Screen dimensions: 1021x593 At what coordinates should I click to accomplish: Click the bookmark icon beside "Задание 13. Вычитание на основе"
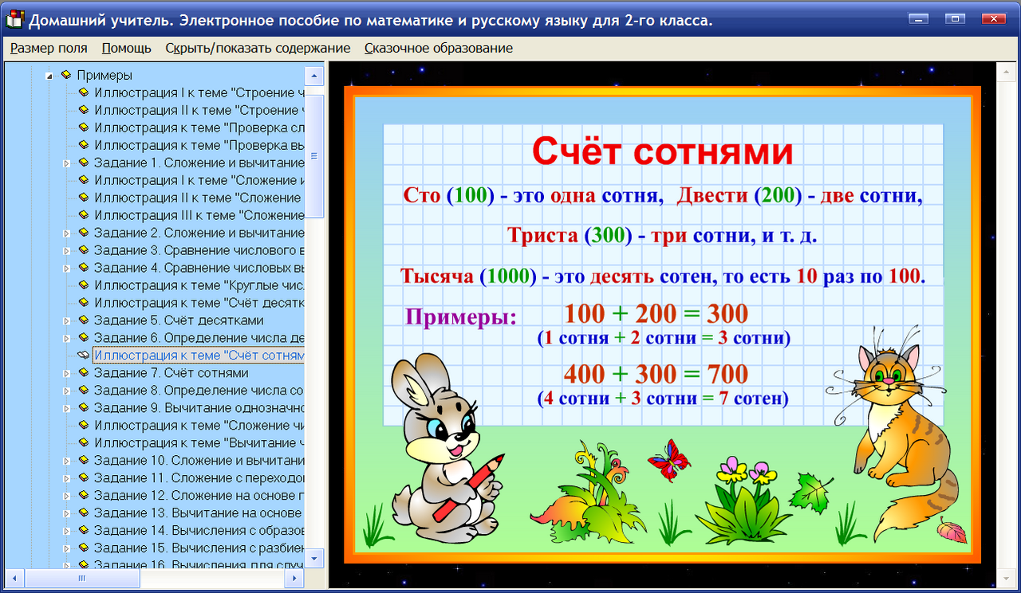click(83, 512)
